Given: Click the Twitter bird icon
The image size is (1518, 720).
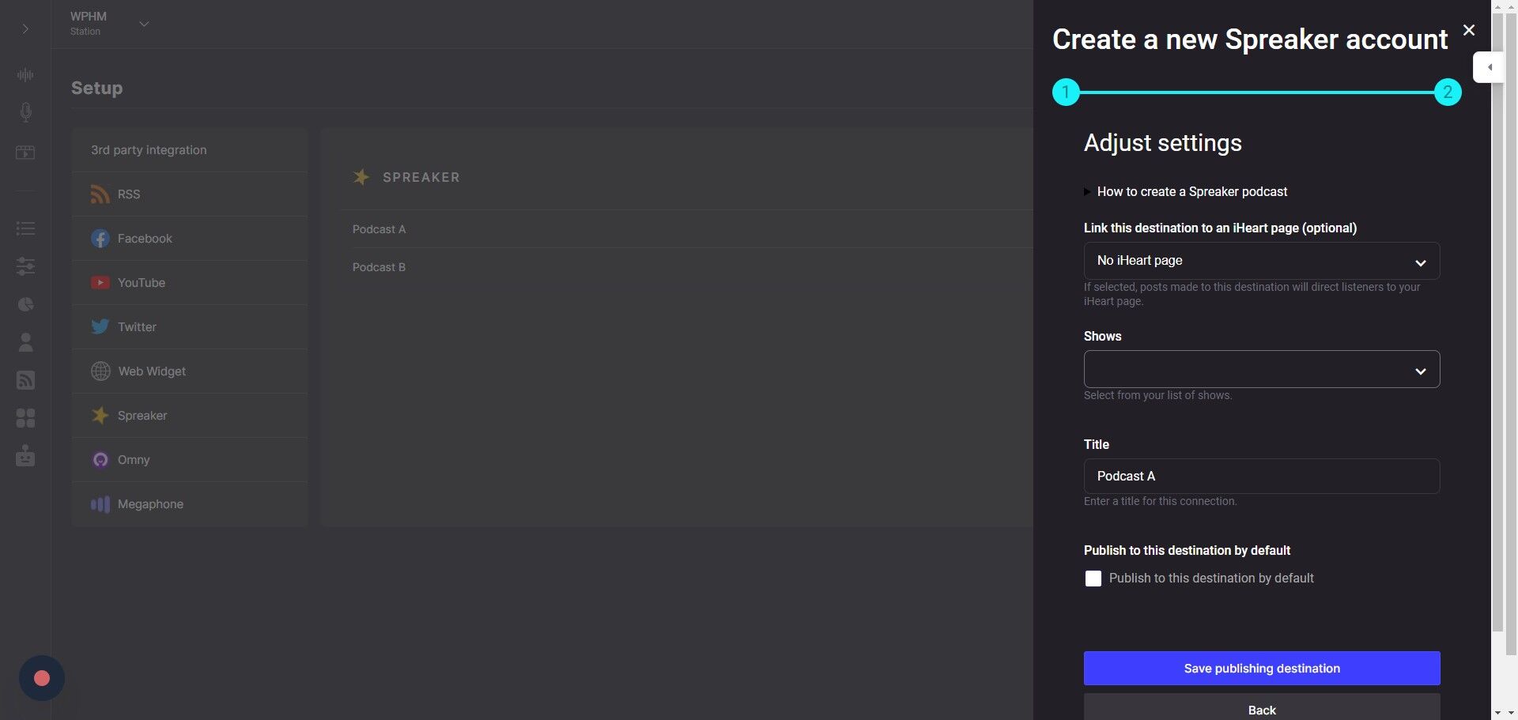Looking at the screenshot, I should tap(100, 327).
